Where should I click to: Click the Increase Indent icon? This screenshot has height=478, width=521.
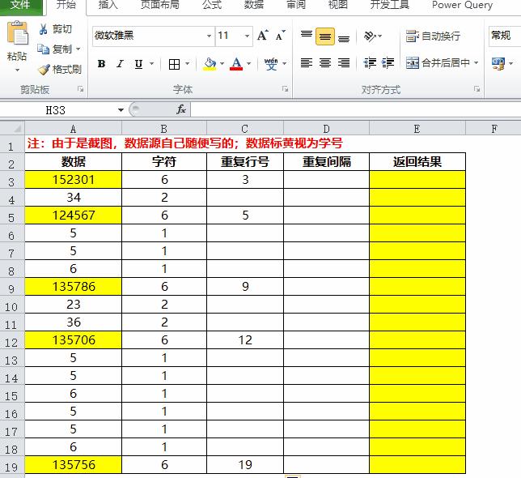pos(388,62)
